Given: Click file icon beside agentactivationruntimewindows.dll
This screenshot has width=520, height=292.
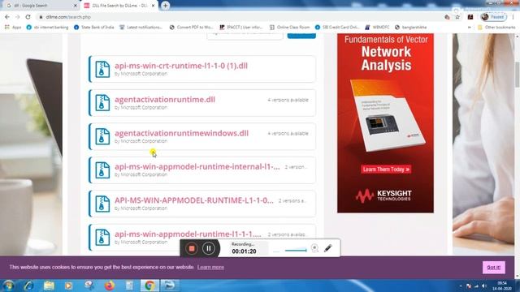Looking at the screenshot, I should coord(102,136).
